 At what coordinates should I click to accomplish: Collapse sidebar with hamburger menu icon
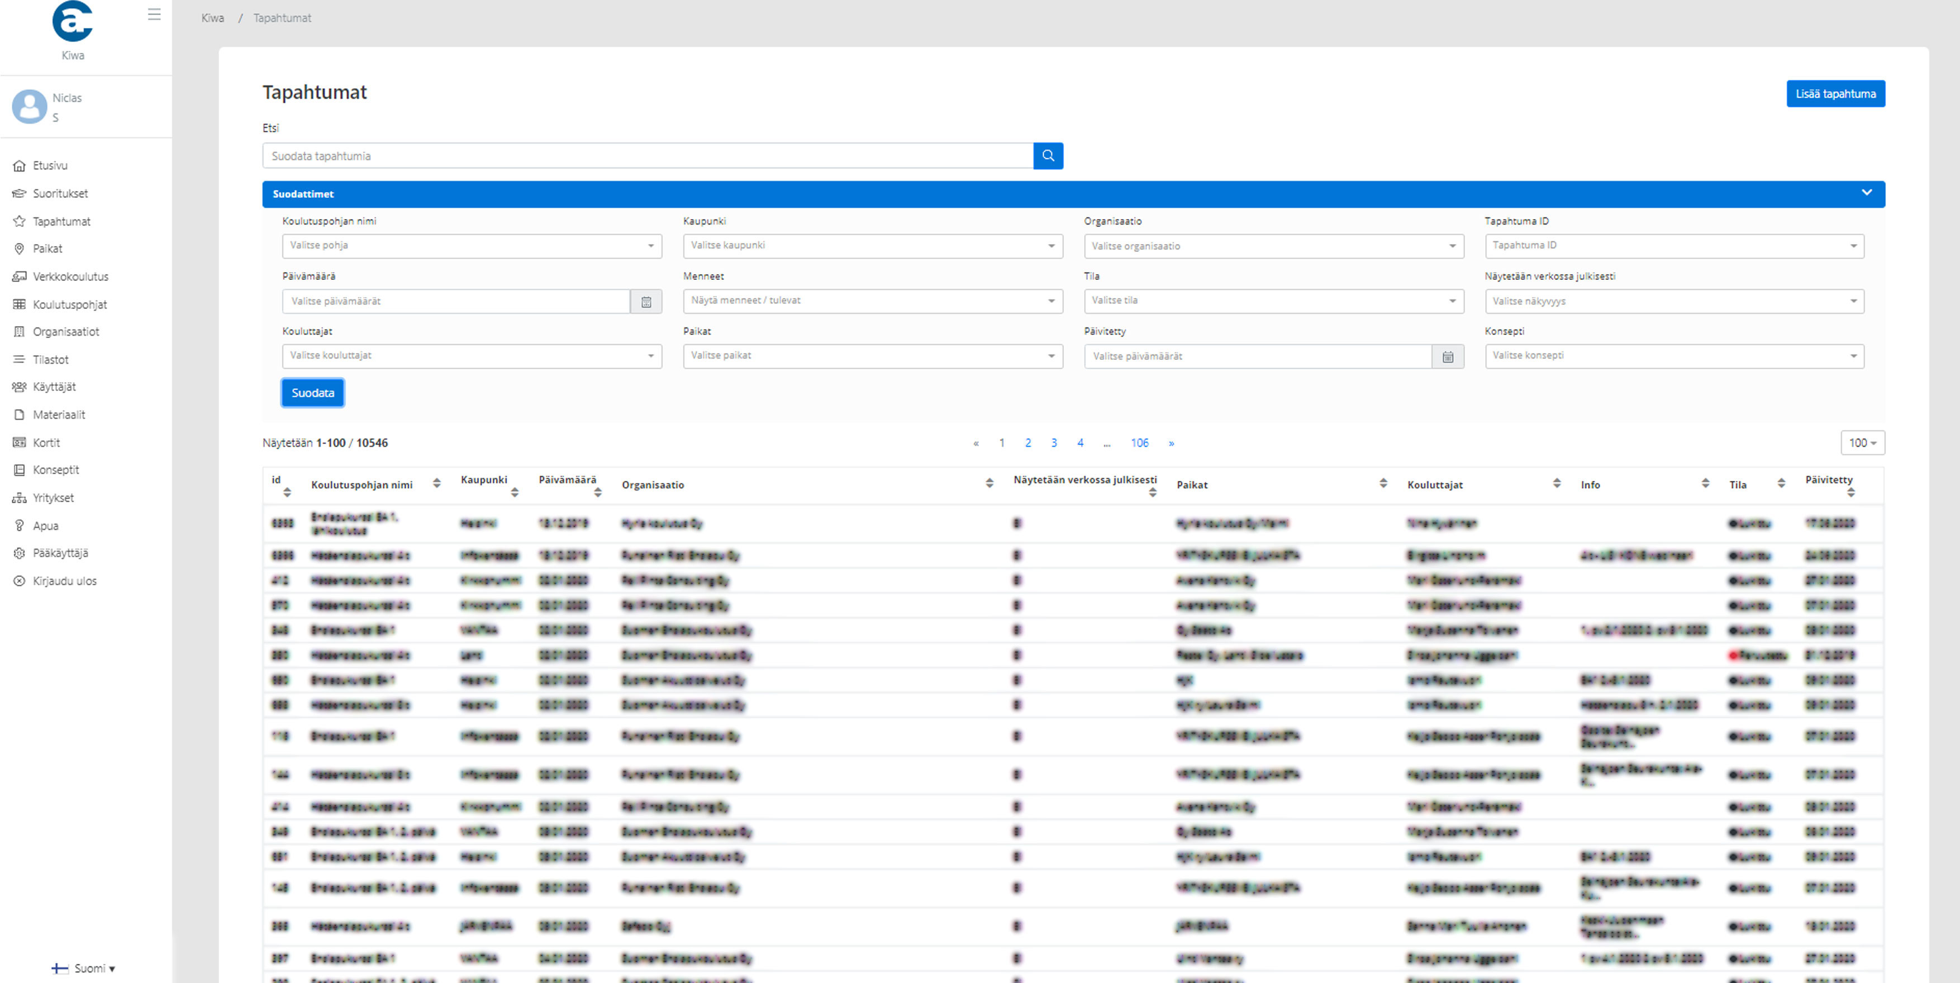(x=154, y=15)
